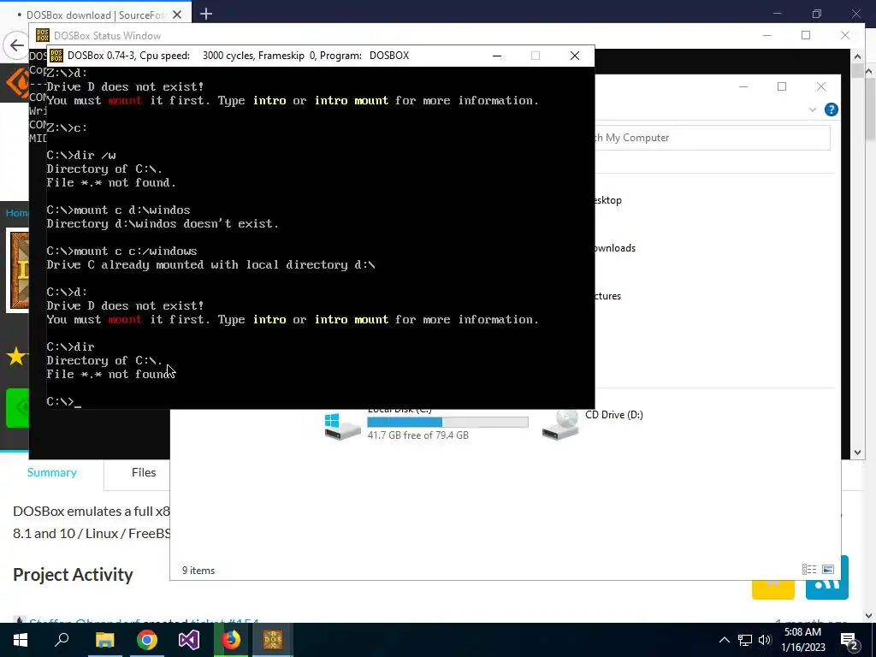Select Local Disk (C:) drive icon
876x657 pixels.
point(342,426)
